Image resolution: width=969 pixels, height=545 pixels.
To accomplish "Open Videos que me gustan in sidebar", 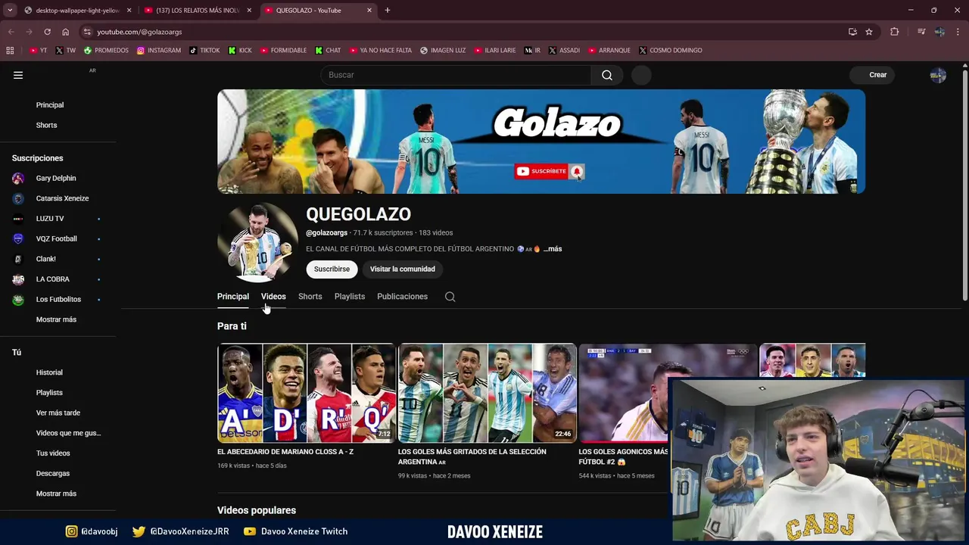I will pyautogui.click(x=68, y=433).
